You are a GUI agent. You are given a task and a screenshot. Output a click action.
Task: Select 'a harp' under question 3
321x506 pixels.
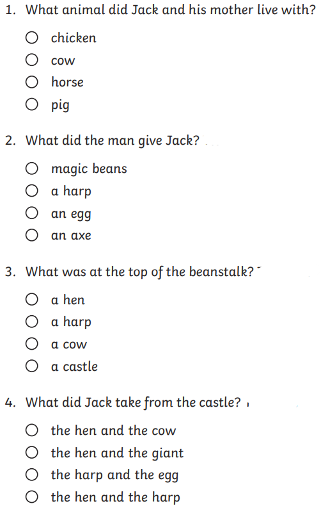pos(32,322)
